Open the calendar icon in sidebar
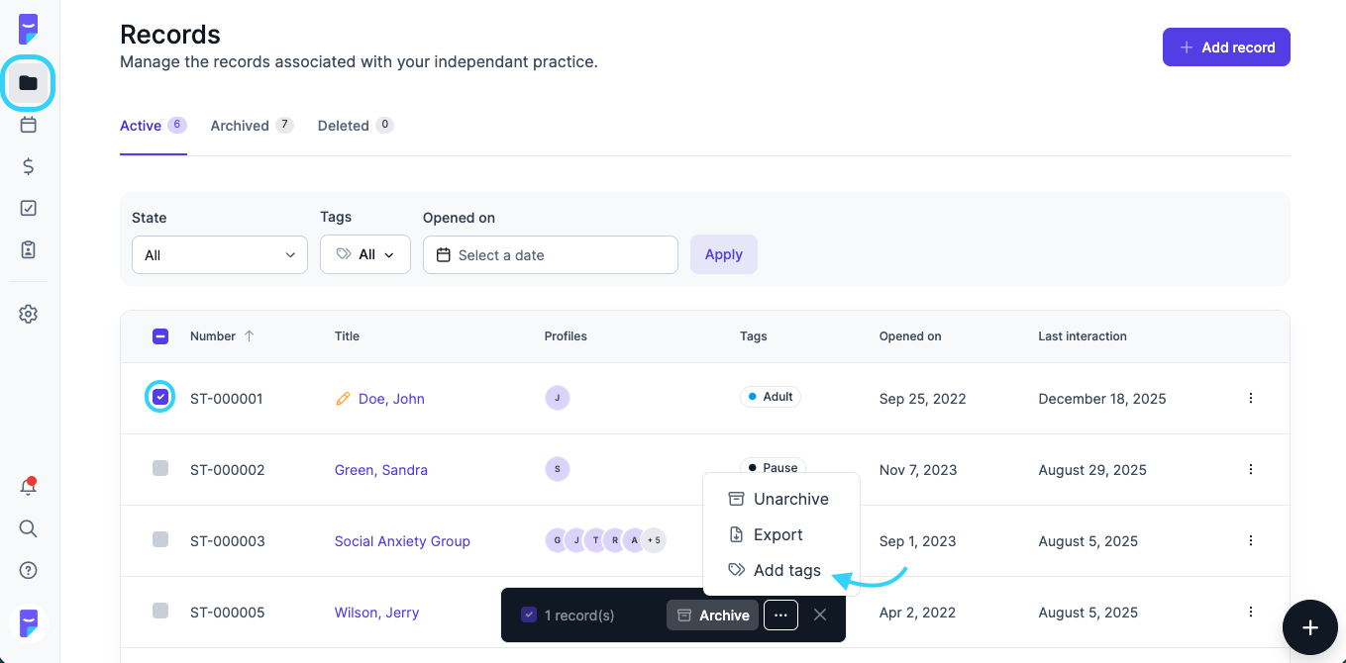1346x663 pixels. 29,125
